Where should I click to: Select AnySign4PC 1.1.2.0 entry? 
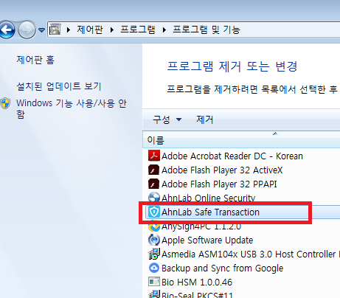201,226
